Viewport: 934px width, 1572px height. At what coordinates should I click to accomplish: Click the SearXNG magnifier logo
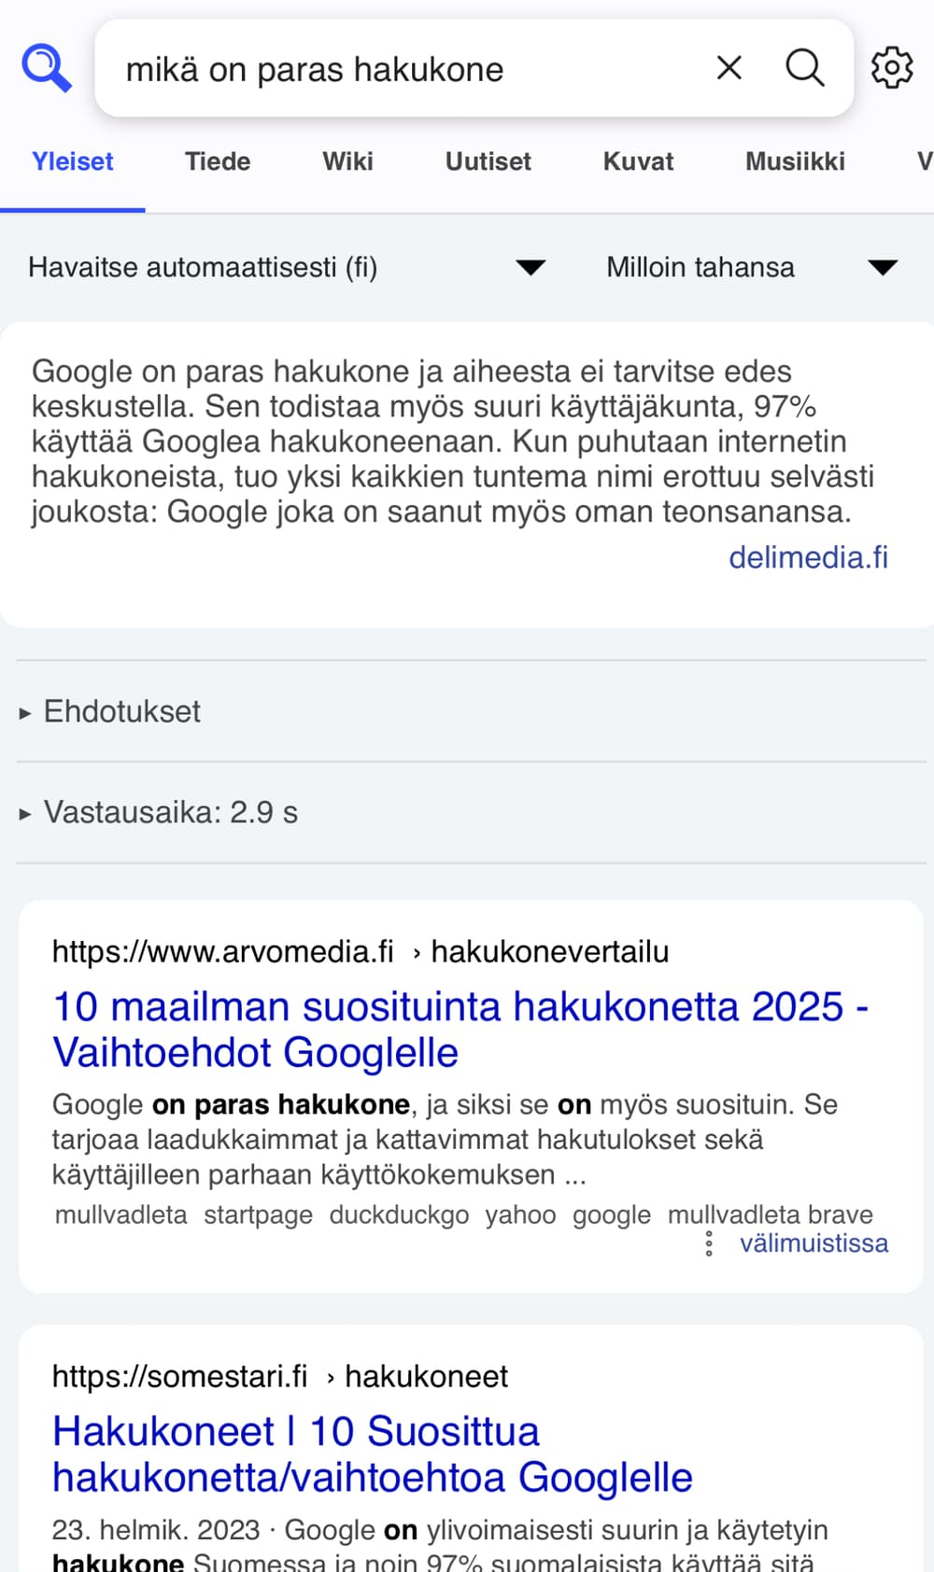tap(47, 68)
